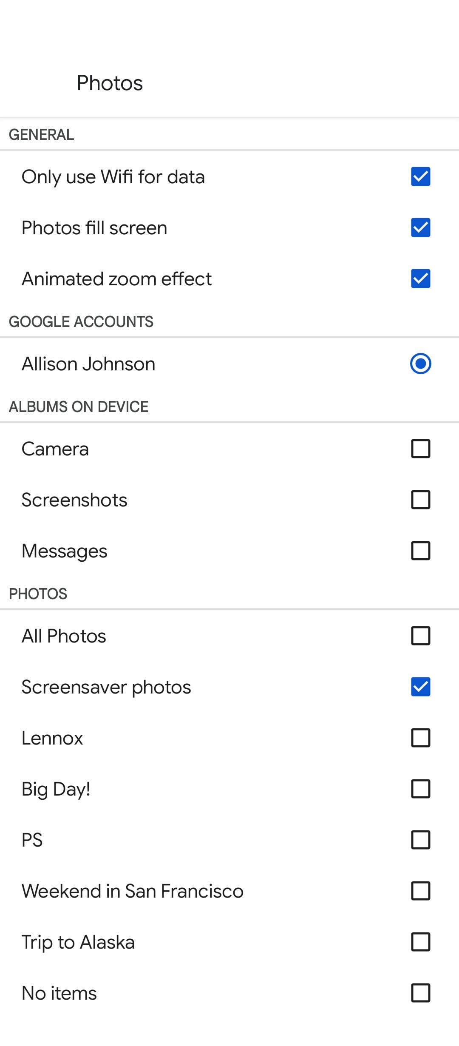The width and height of the screenshot is (459, 1046).
Task: Check the Trip to Alaska box
Action: click(x=420, y=942)
